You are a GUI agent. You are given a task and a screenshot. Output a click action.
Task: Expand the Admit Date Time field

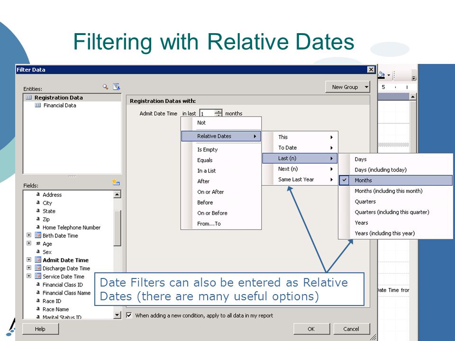pos(29,260)
